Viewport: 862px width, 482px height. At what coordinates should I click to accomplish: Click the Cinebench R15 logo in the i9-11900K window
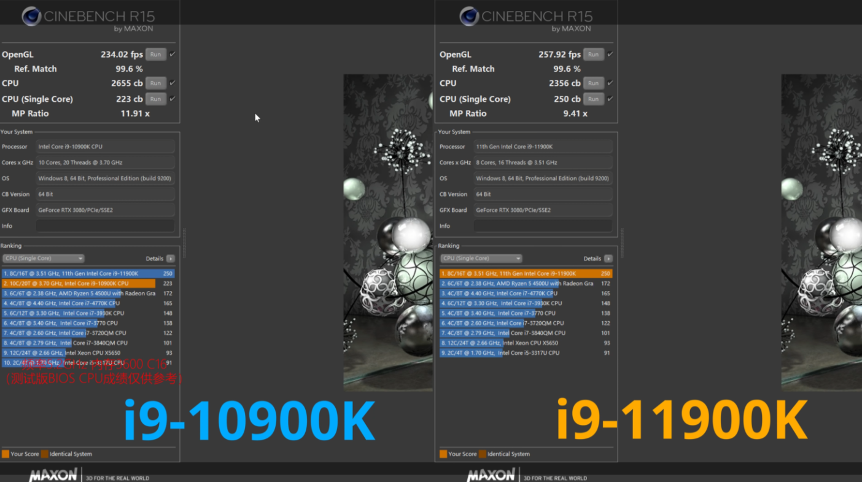[x=470, y=16]
